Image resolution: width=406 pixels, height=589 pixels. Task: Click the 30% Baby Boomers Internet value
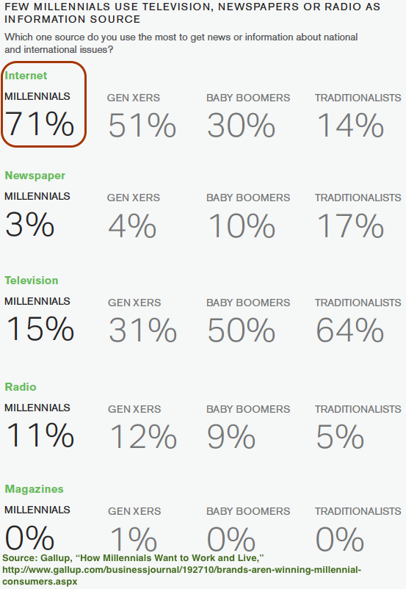click(x=241, y=125)
